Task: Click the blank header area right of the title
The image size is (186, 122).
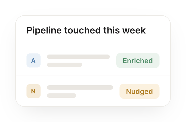Action: coord(158,30)
